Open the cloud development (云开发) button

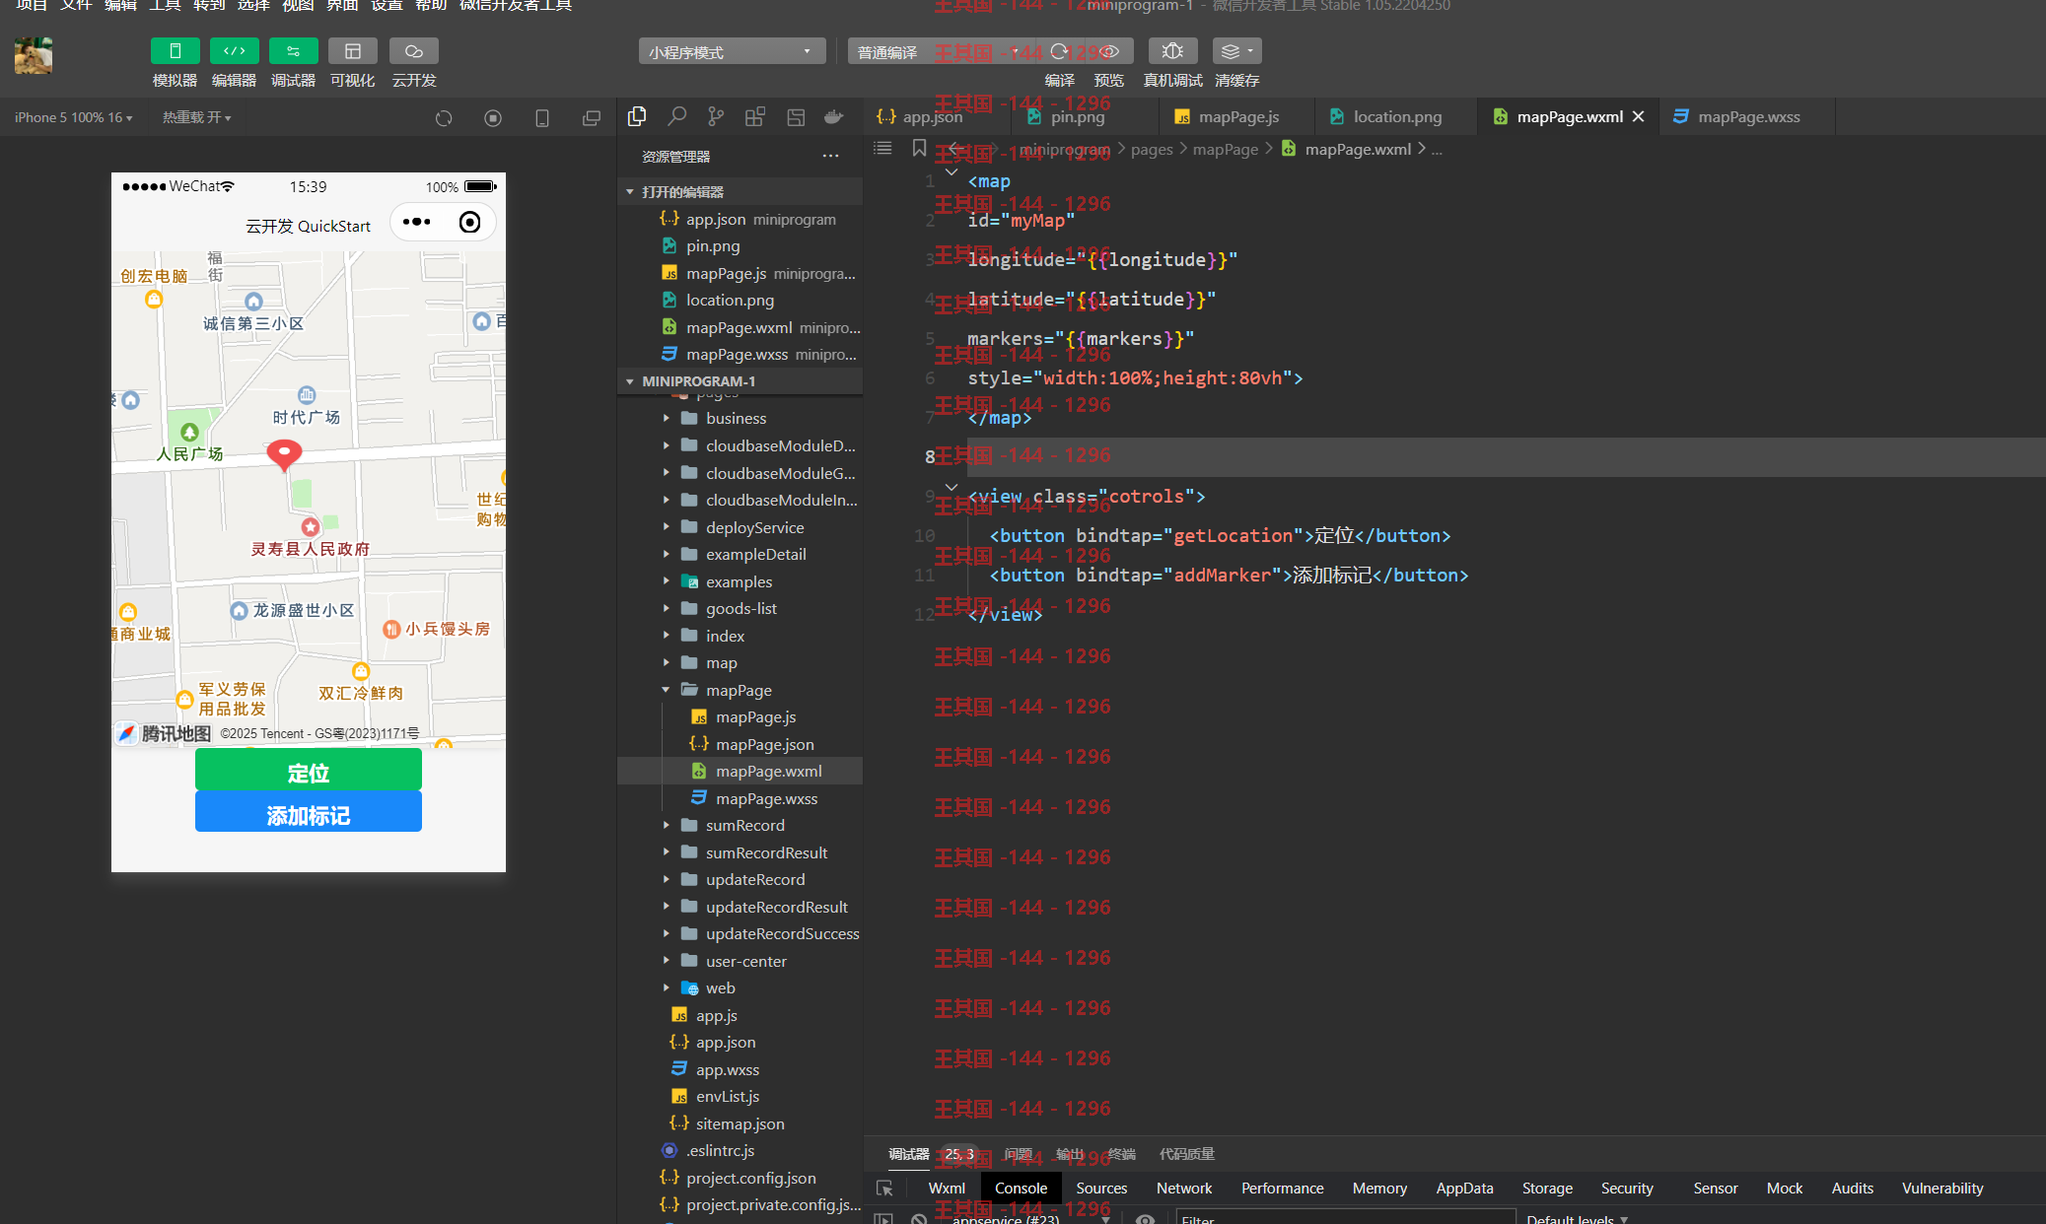tap(413, 51)
